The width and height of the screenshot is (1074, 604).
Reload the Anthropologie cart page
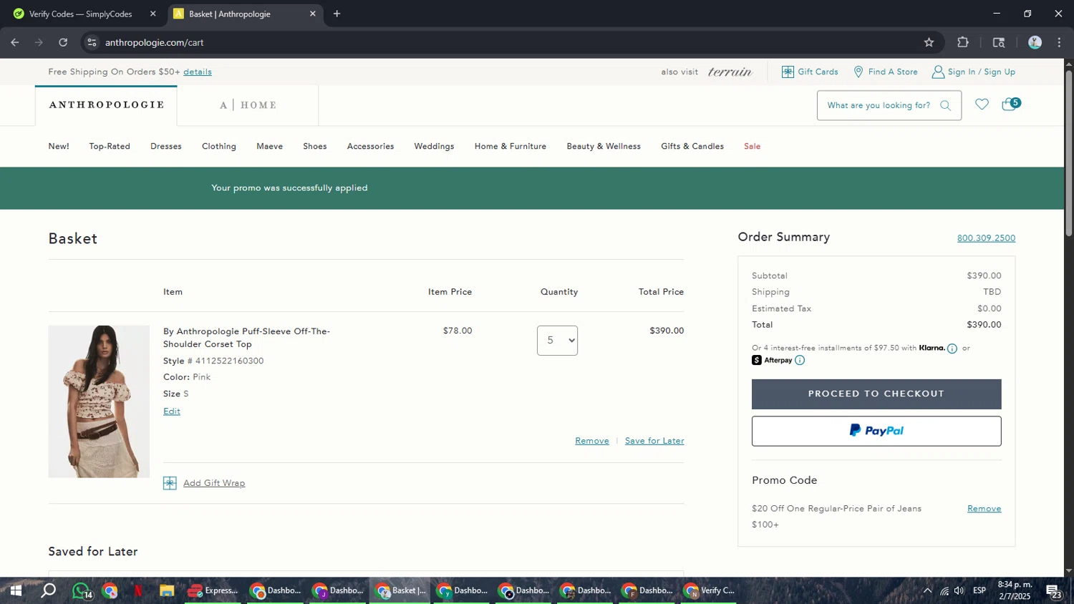pos(63,43)
